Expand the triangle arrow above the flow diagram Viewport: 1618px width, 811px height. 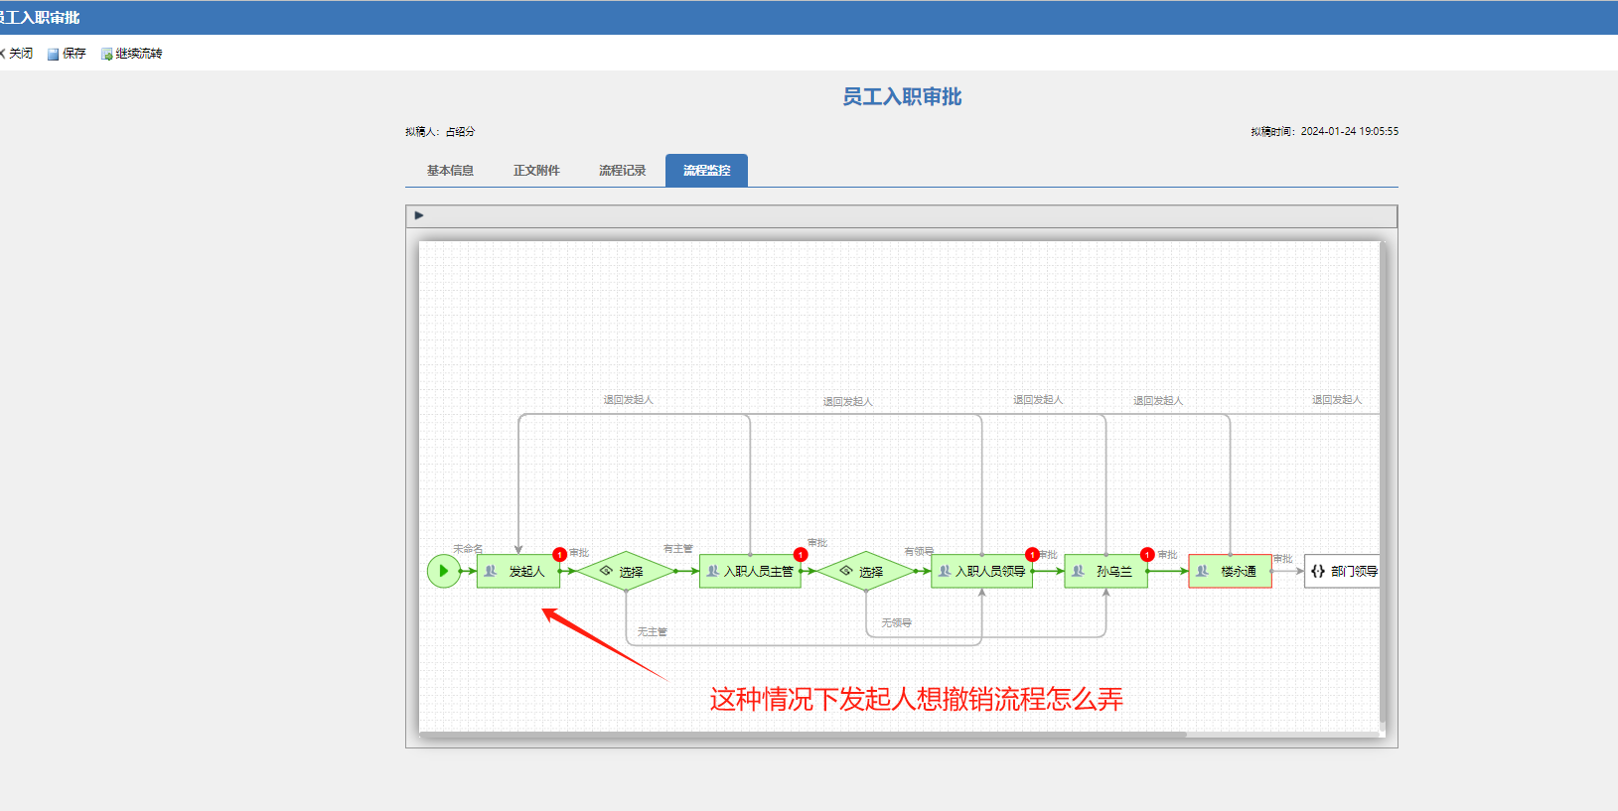coord(419,215)
